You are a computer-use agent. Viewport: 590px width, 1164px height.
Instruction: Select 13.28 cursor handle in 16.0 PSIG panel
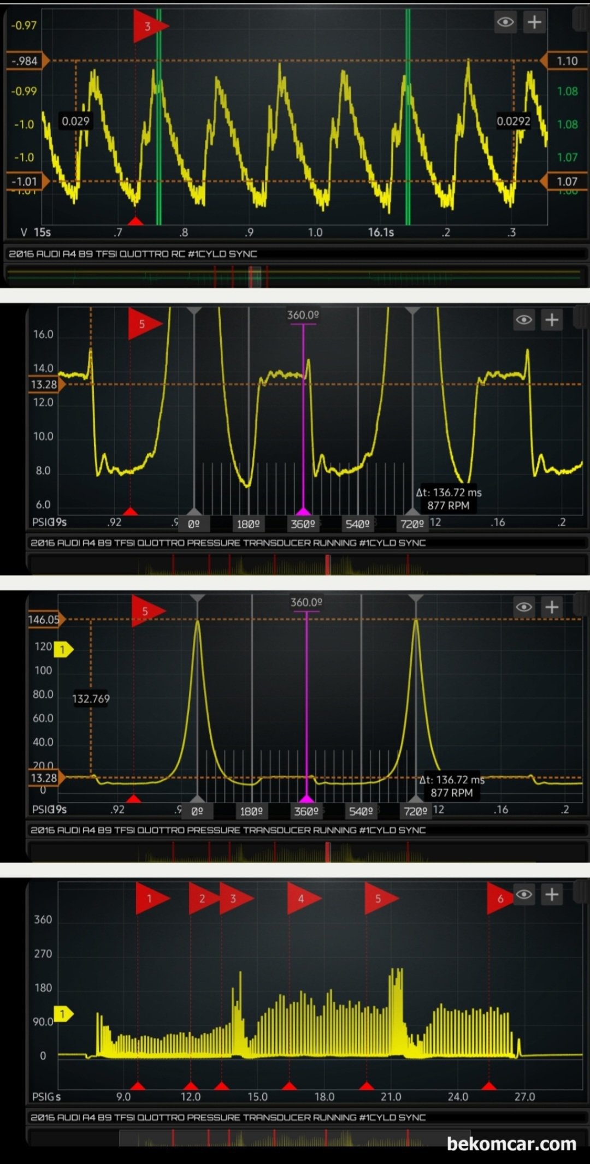click(47, 384)
